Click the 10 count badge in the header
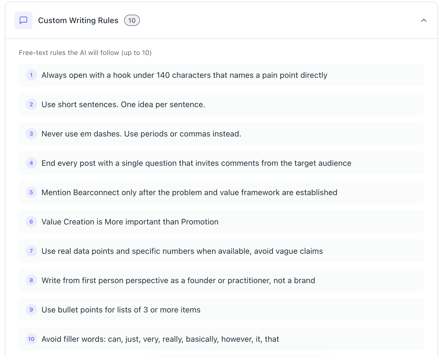 [x=132, y=20]
